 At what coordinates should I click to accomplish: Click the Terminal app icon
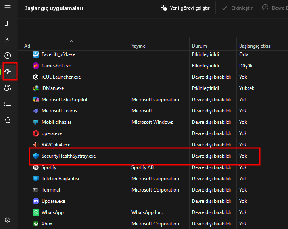36,190
